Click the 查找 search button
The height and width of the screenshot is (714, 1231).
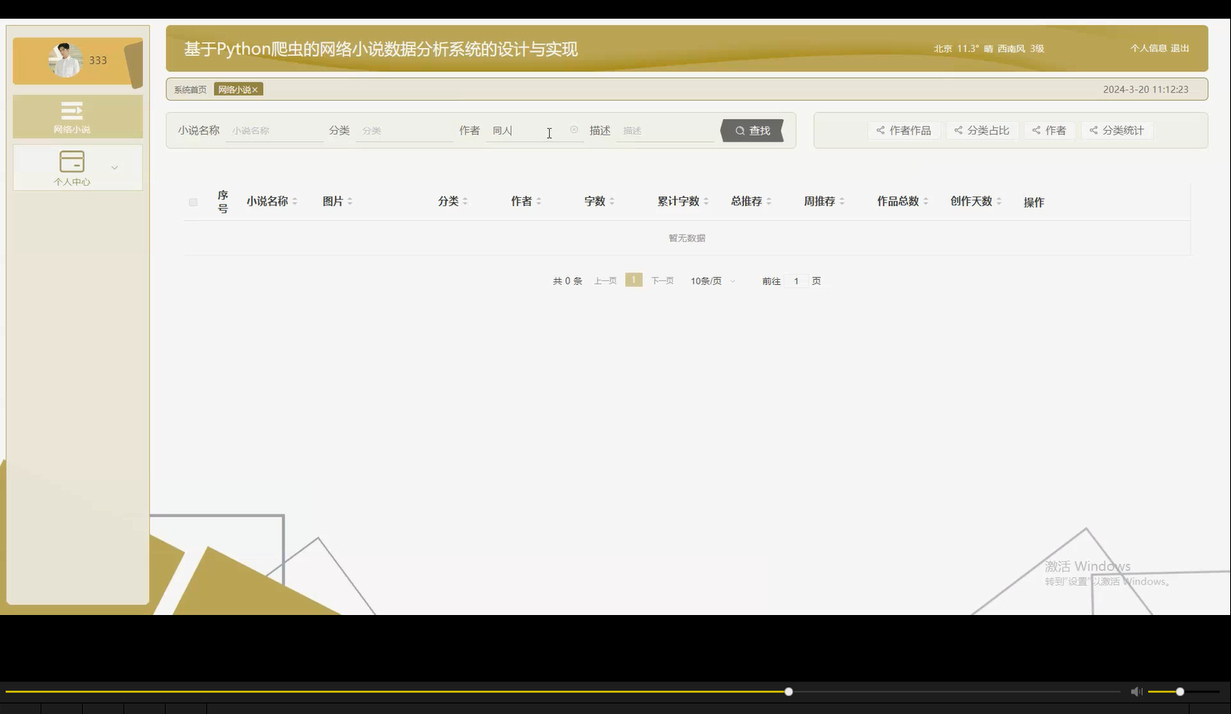(752, 131)
